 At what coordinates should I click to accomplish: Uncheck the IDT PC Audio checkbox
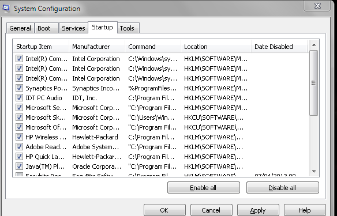pyautogui.click(x=20, y=97)
